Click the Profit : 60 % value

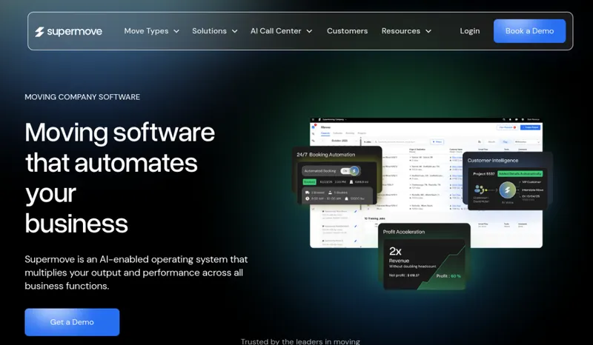[448, 276]
